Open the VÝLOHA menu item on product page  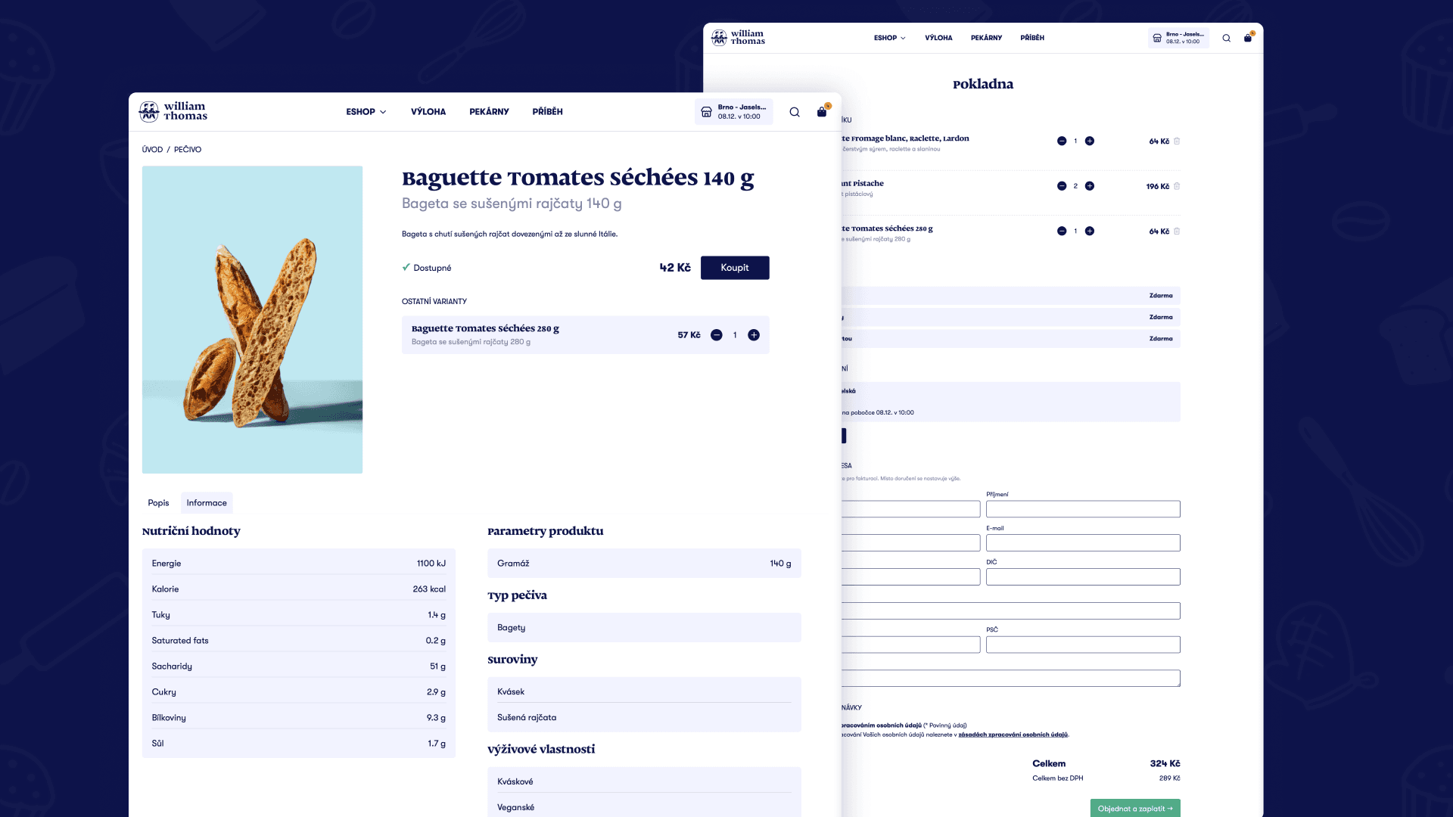[x=428, y=112]
